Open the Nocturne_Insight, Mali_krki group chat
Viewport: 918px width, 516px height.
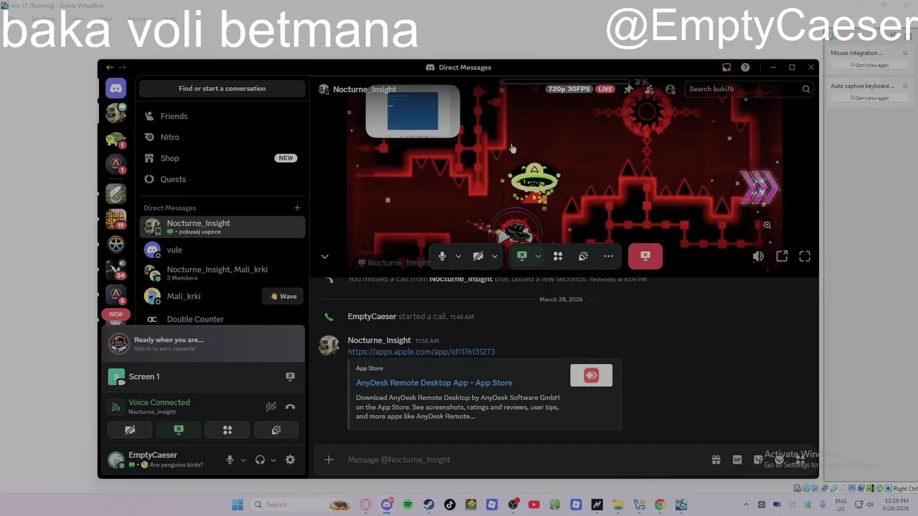click(x=222, y=273)
